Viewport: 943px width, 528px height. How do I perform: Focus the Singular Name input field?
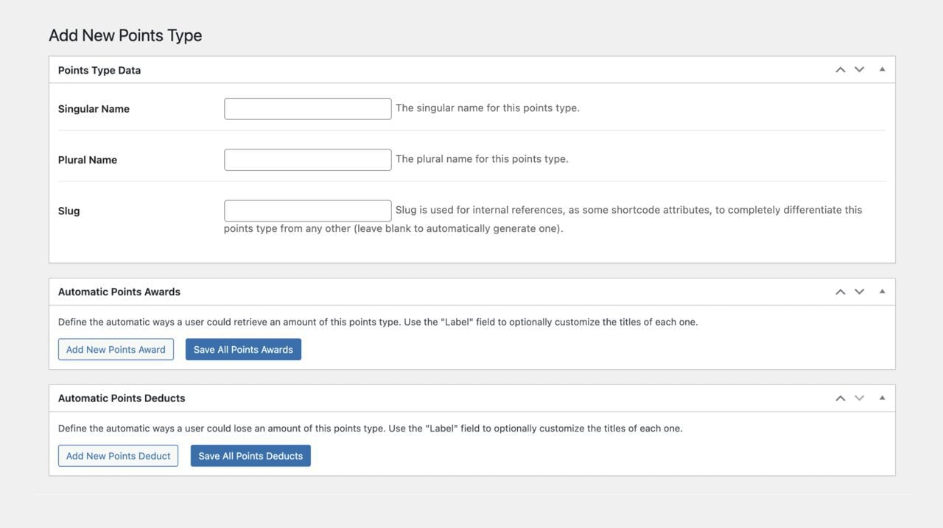[x=307, y=110]
